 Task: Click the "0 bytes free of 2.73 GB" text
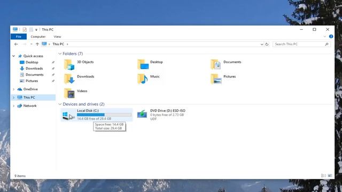pos(167,115)
